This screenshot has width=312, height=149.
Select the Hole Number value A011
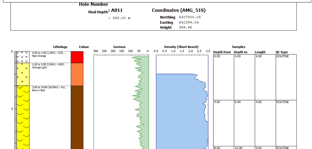coord(117,10)
